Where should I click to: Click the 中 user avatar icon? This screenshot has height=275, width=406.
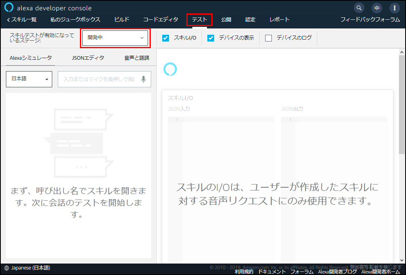tap(377, 8)
